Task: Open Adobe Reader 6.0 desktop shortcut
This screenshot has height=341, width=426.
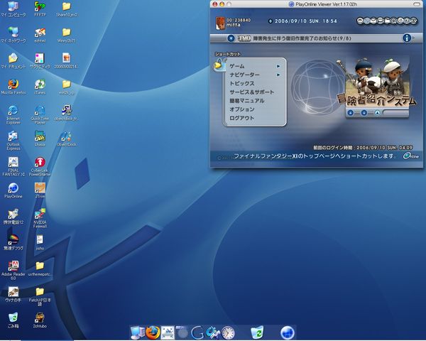Action: pyautogui.click(x=13, y=270)
